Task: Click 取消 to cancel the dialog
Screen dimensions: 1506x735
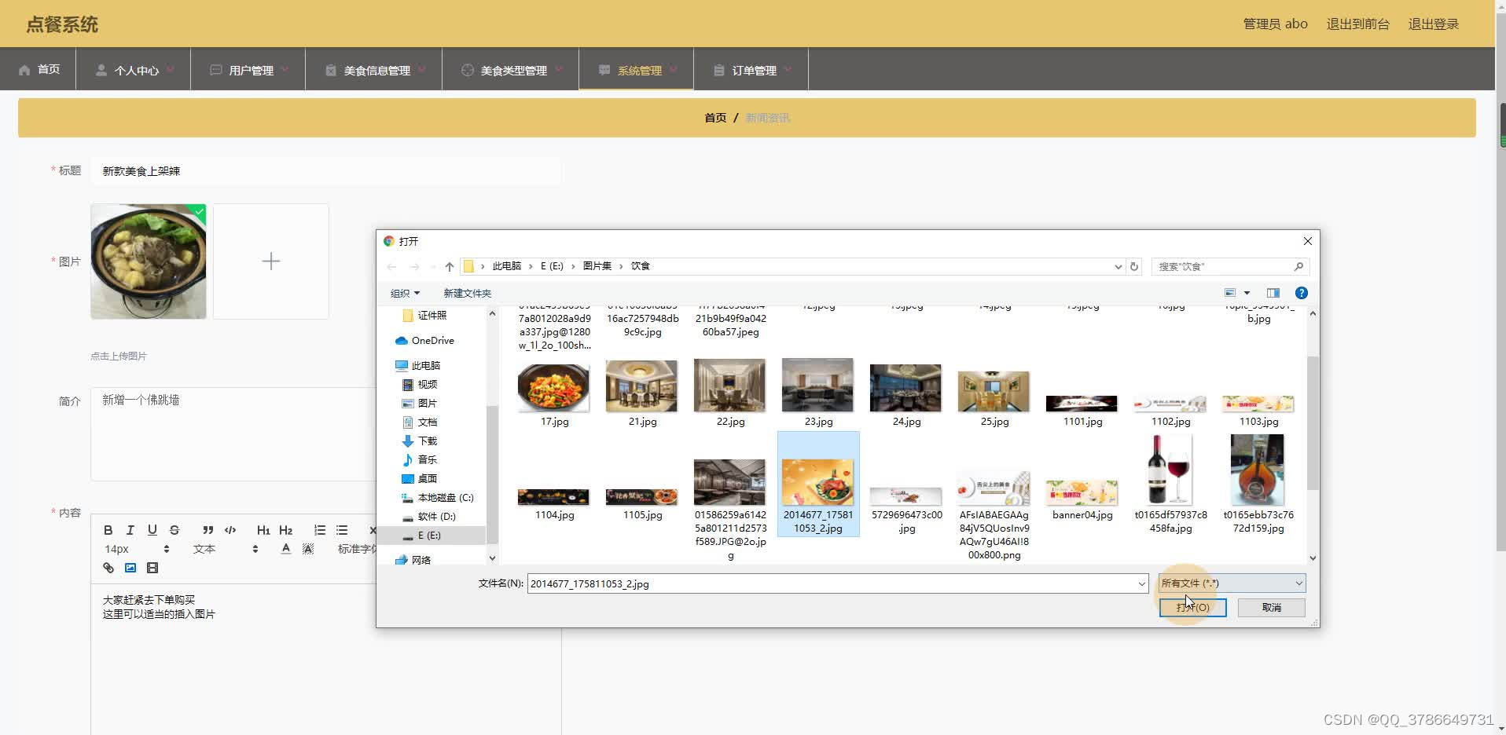Action: tap(1271, 607)
